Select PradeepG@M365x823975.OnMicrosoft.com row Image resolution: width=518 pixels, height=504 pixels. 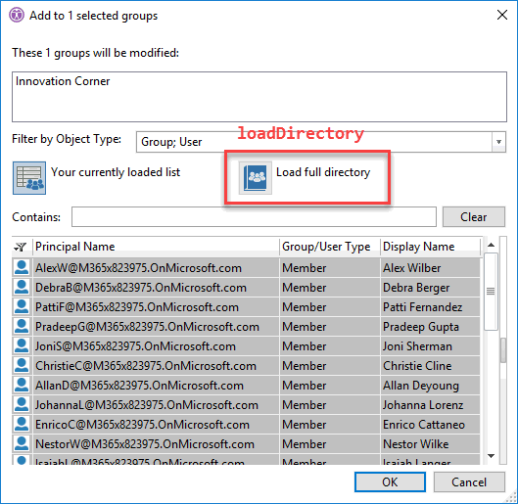pos(246,326)
